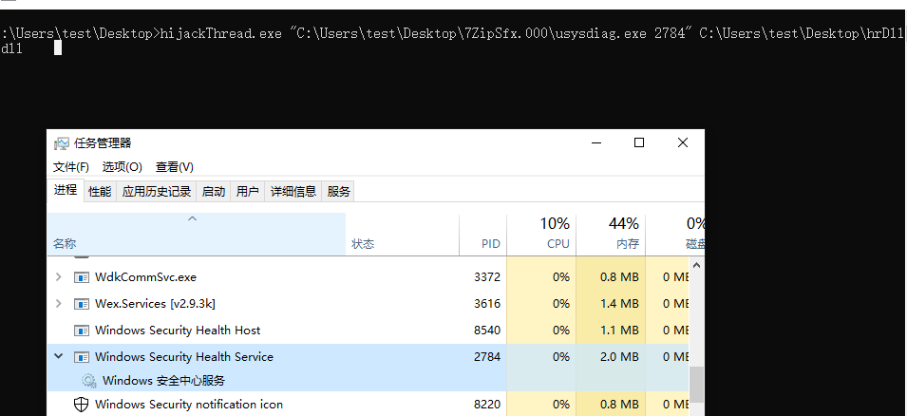
Task: Switch to the 性能 tab
Action: tap(100, 192)
